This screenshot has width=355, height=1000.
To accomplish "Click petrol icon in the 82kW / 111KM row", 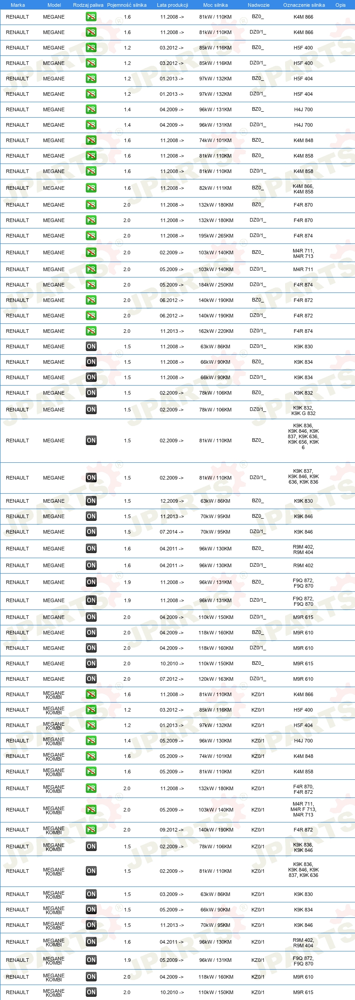I will coord(91,188).
